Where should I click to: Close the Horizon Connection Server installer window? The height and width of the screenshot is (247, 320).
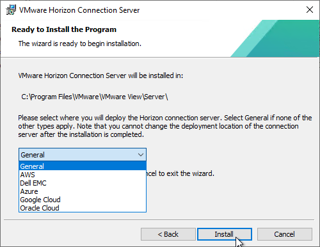pos(310,10)
